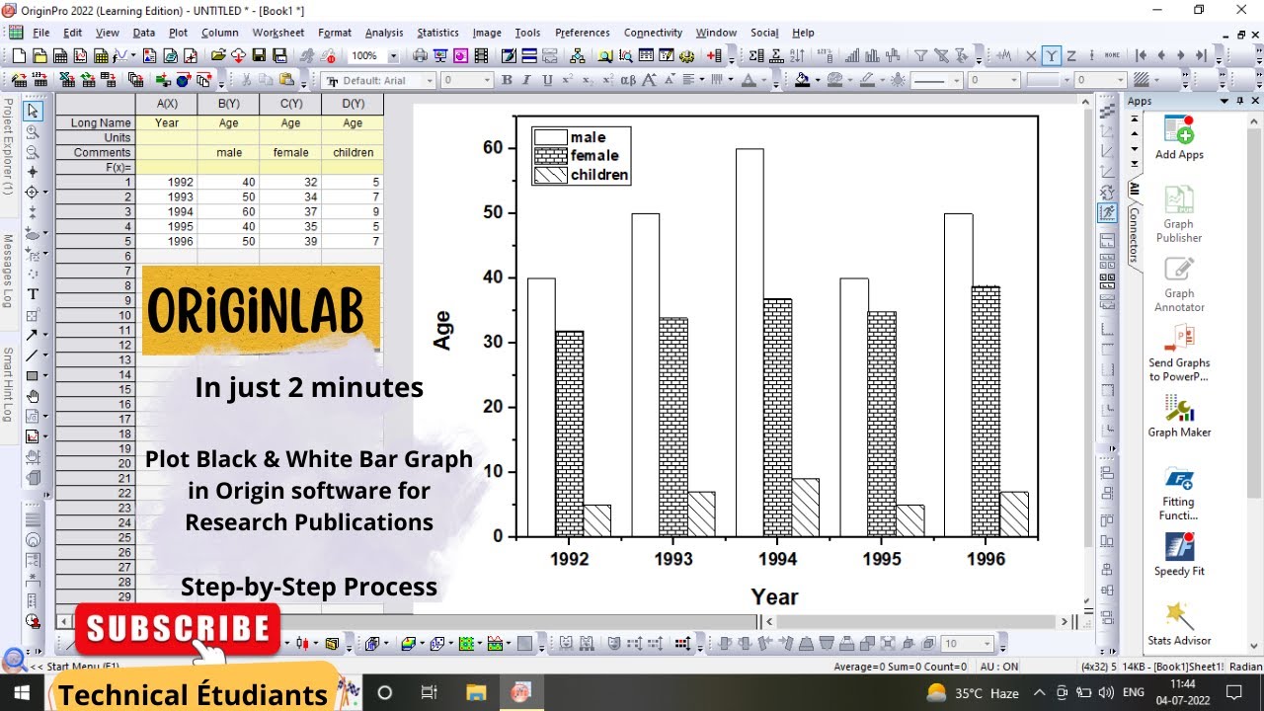1264x711 pixels.
Task: Open the Add Apps icon
Action: [x=1179, y=137]
